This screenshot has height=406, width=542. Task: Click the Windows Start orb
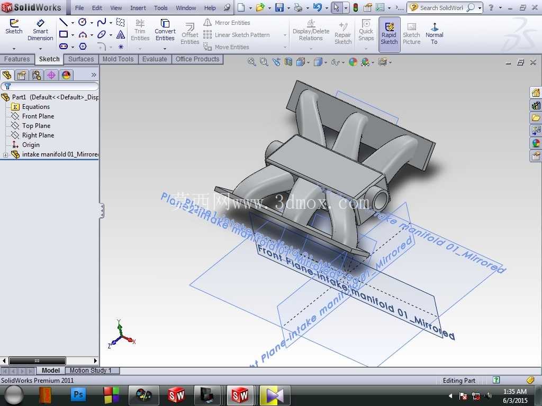click(14, 395)
